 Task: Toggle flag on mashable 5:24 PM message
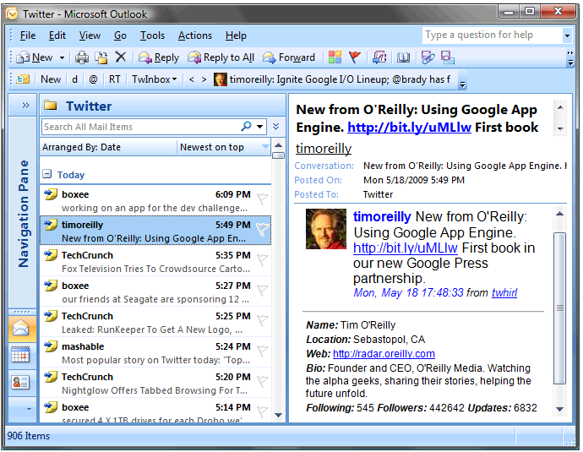tap(262, 352)
